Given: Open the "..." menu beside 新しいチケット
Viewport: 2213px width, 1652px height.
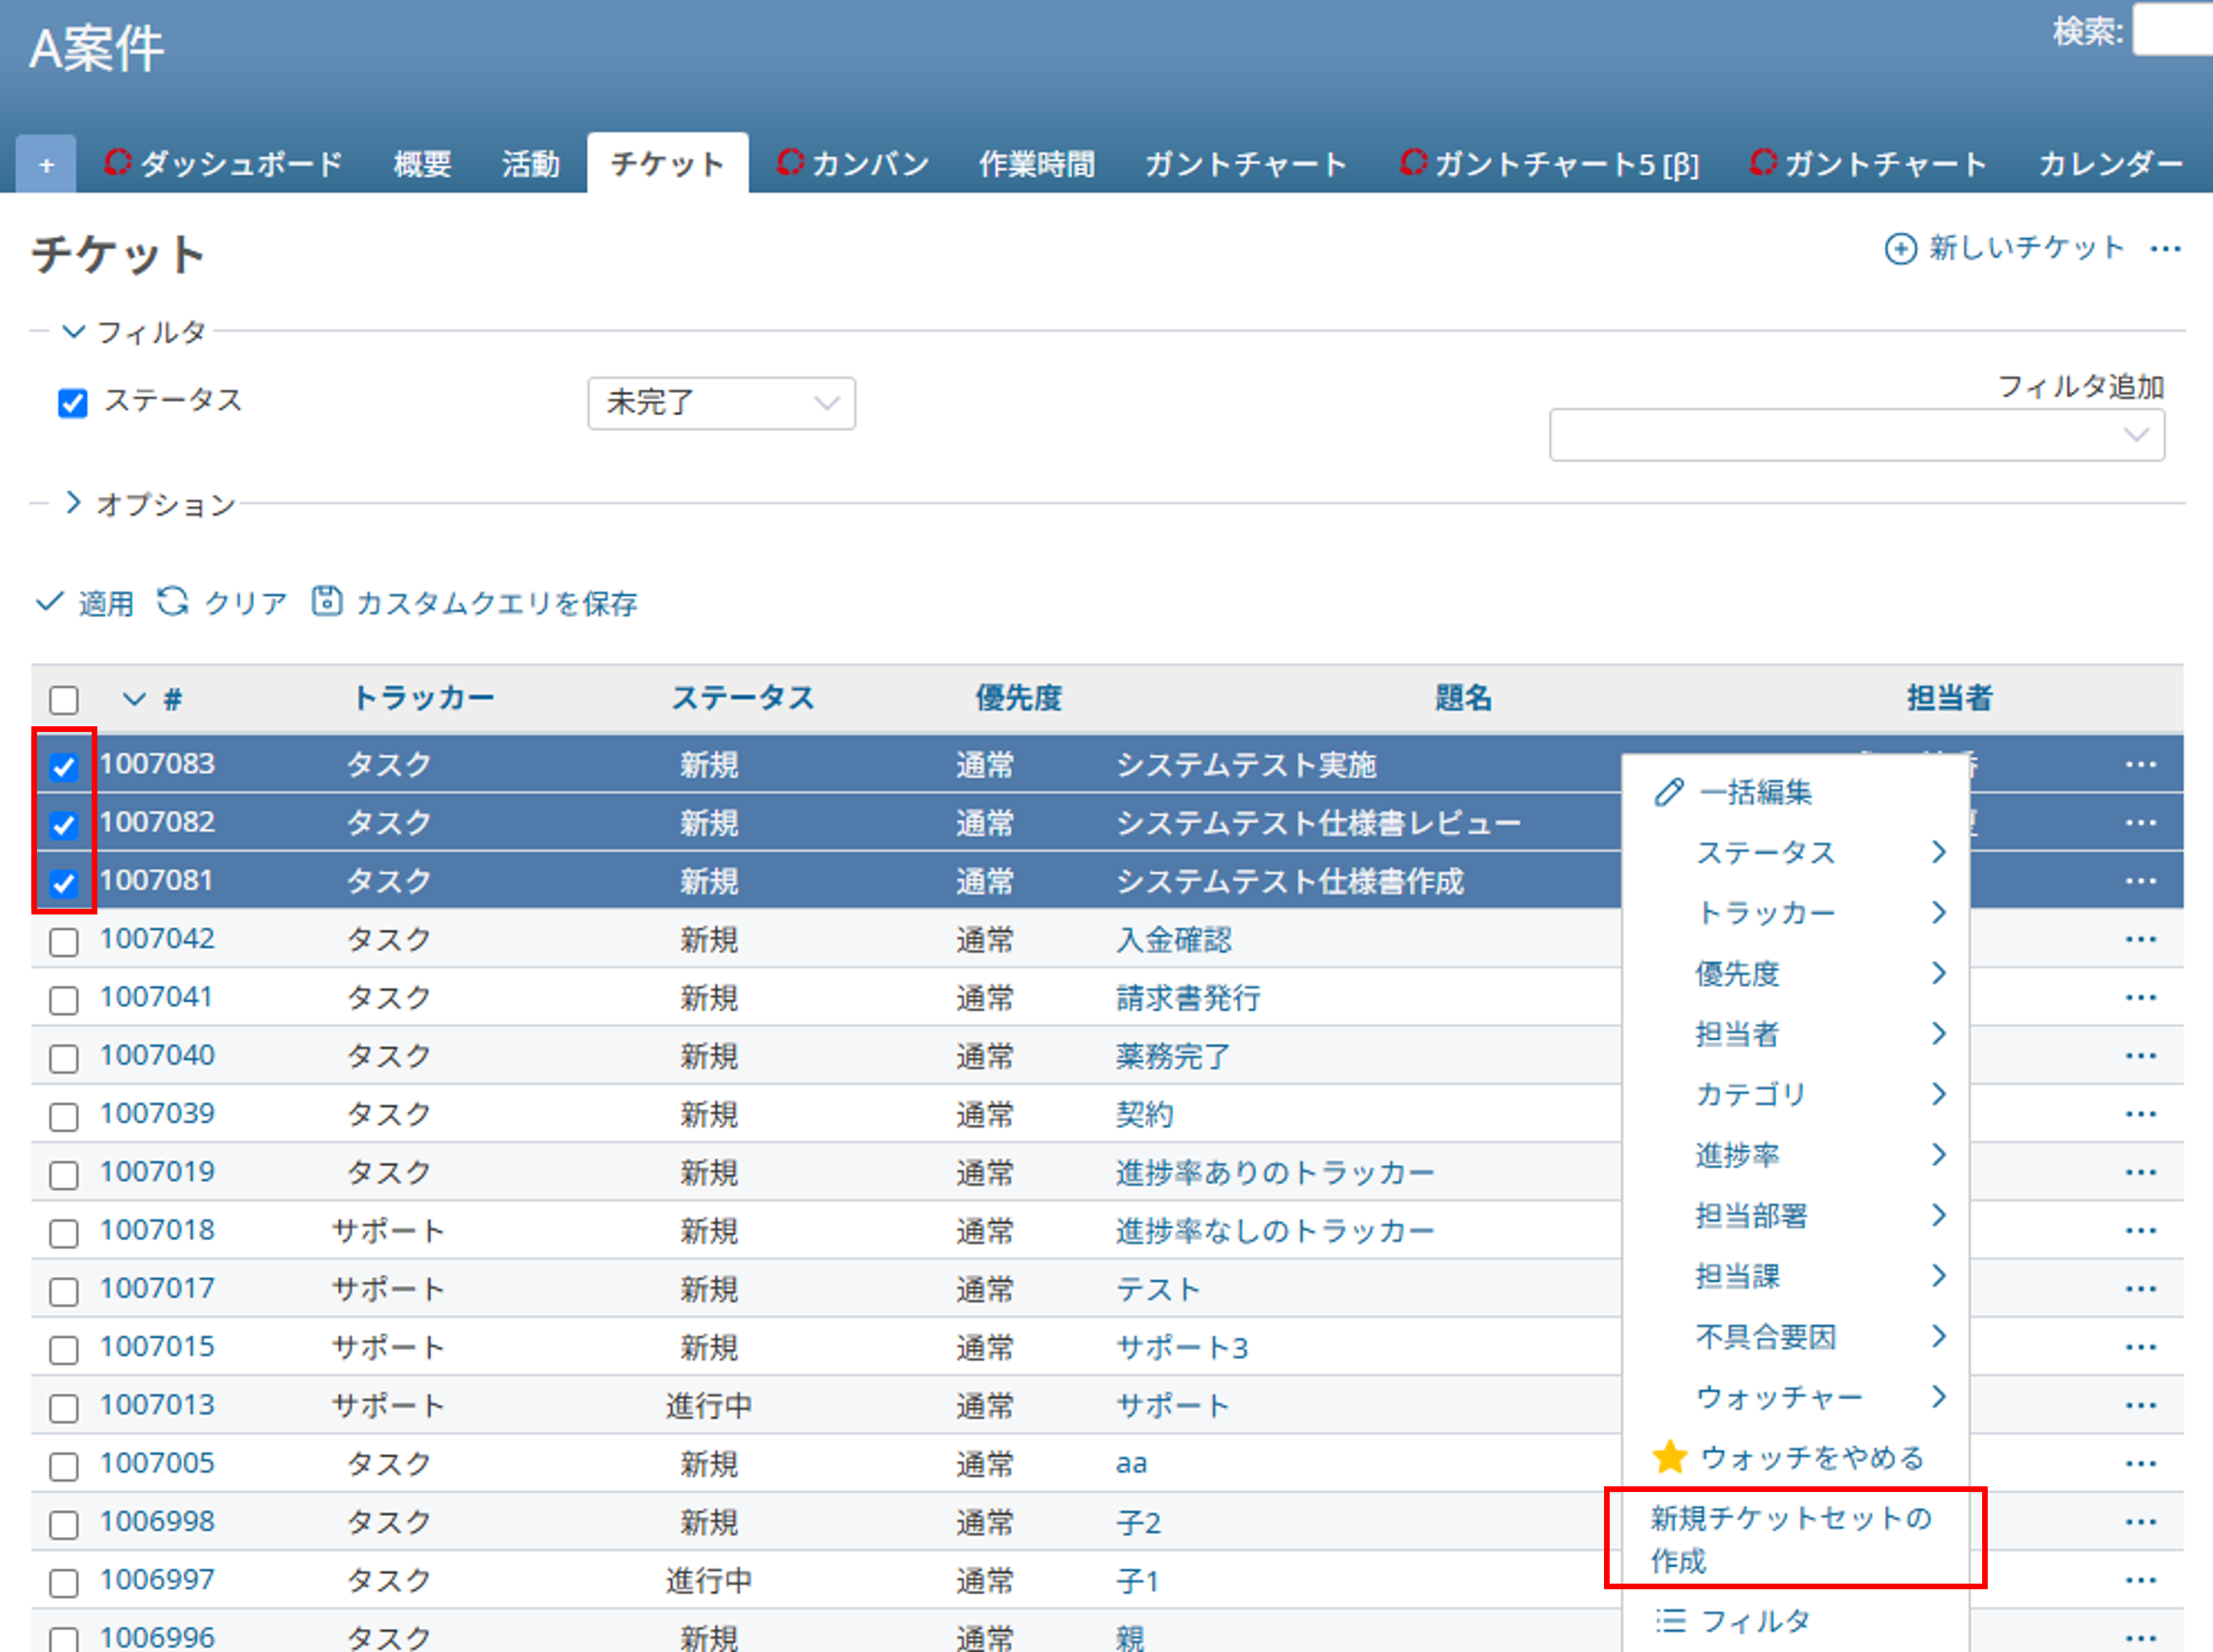Looking at the screenshot, I should click(x=2167, y=251).
